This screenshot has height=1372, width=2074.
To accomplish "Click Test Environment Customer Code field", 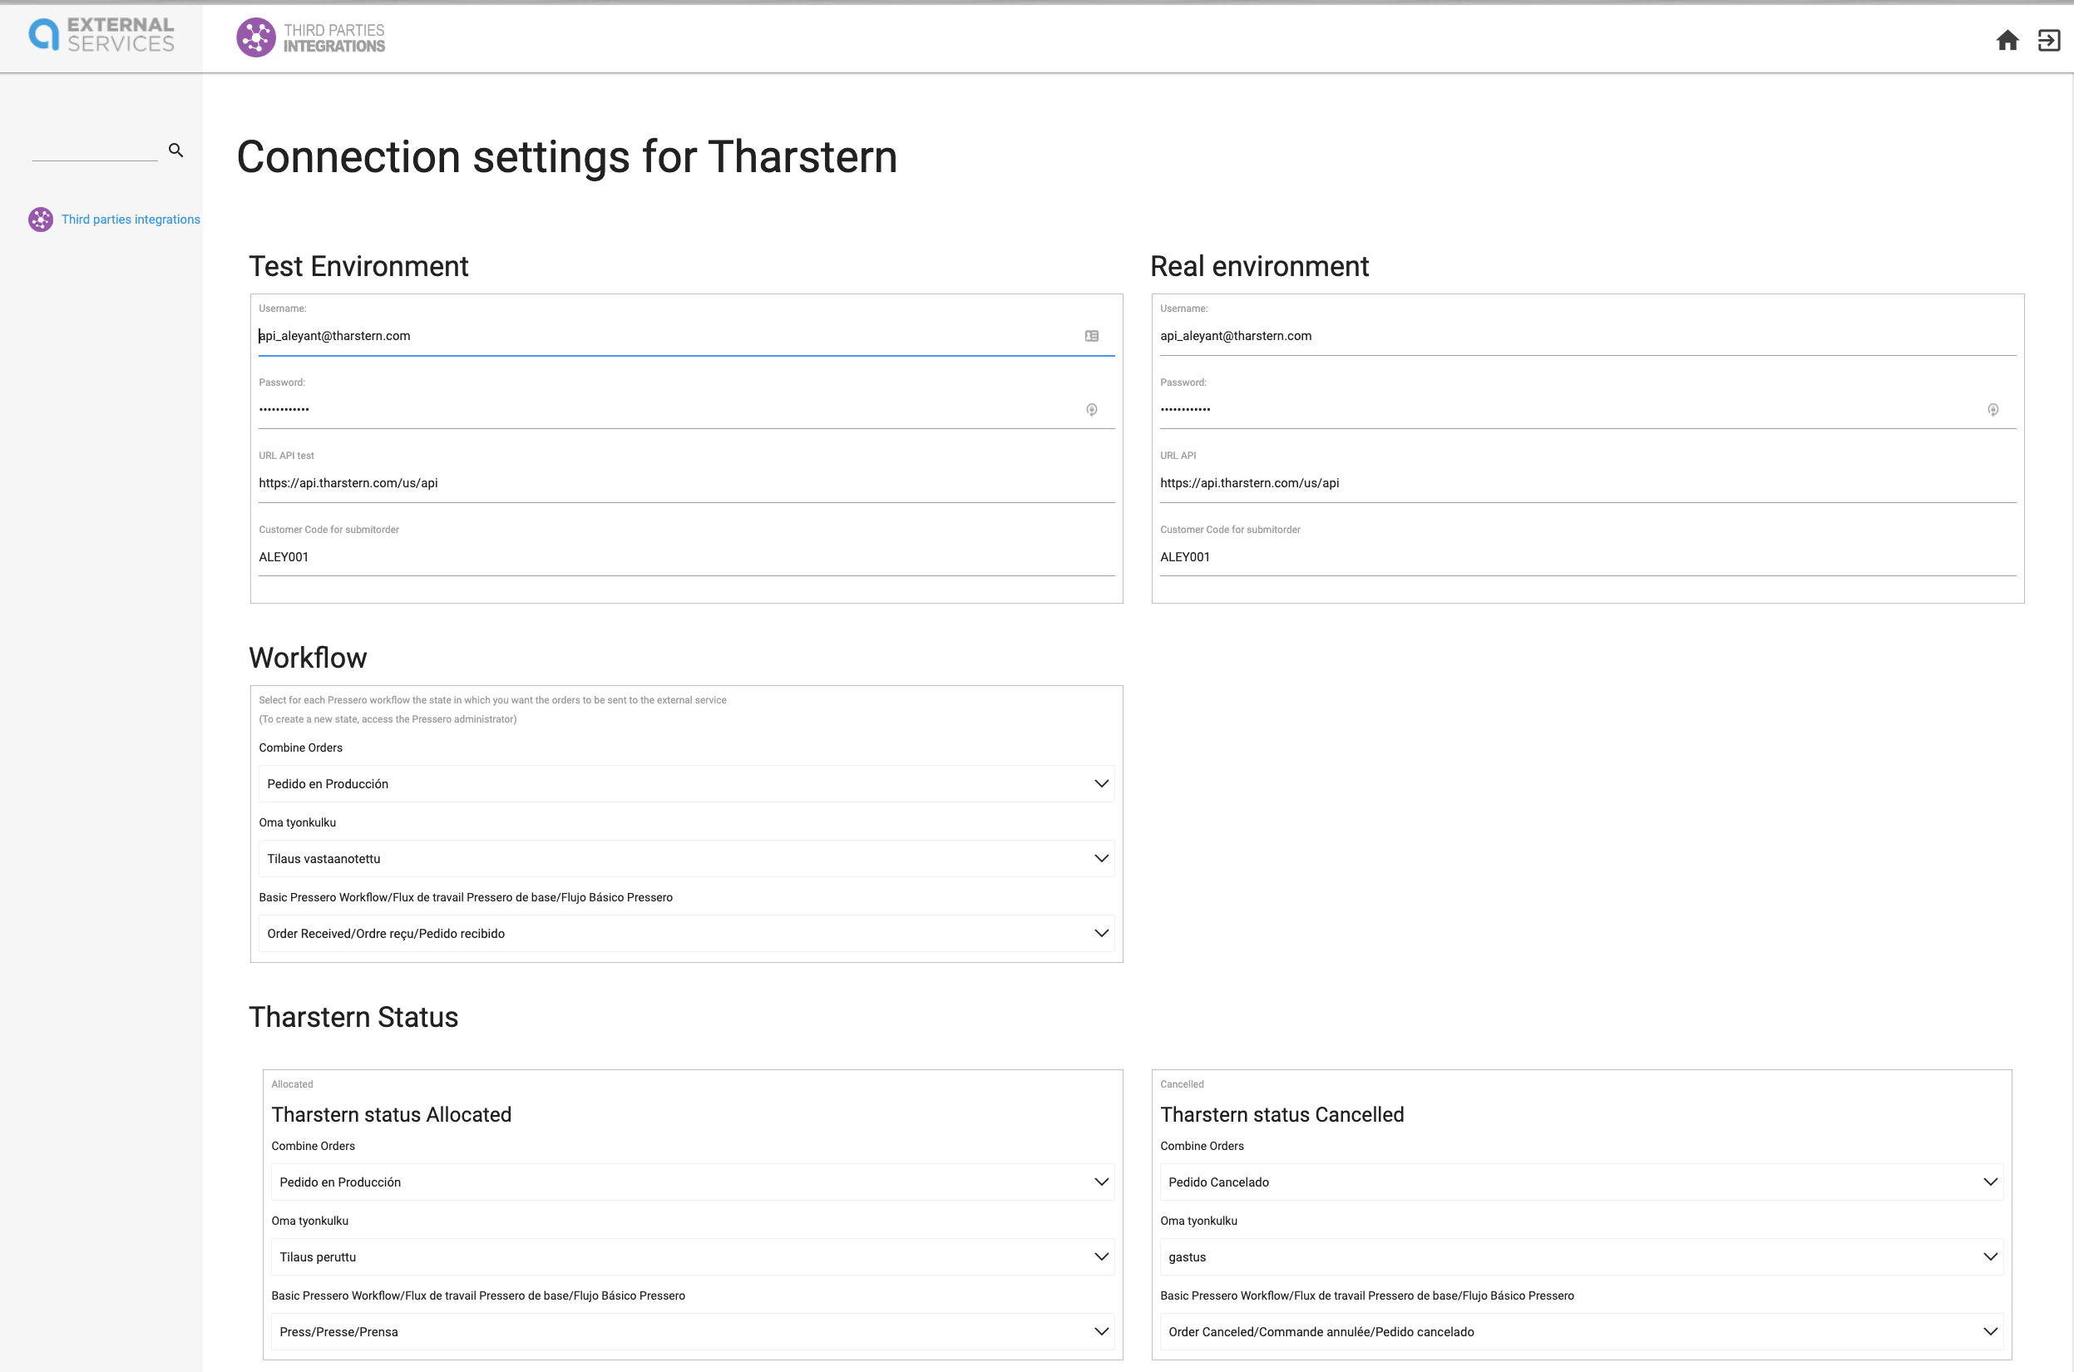I will click(x=686, y=557).
